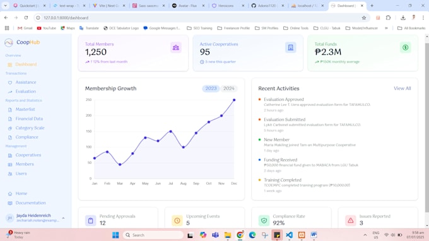
Task: Select the Evaluation Submitted activity
Action: pyautogui.click(x=334, y=125)
